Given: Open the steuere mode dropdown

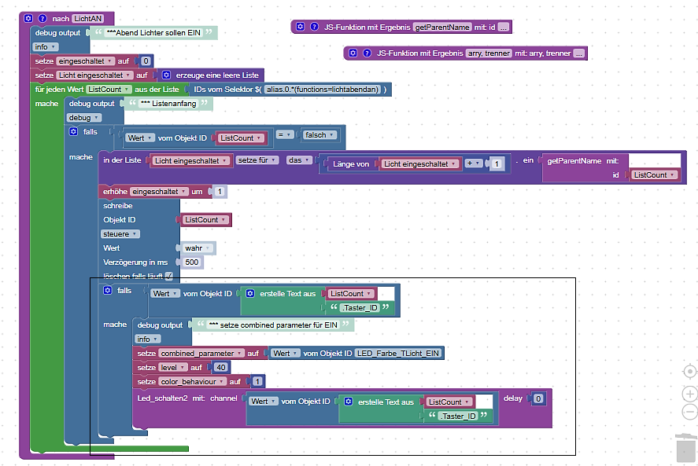Looking at the screenshot, I should click(x=120, y=234).
